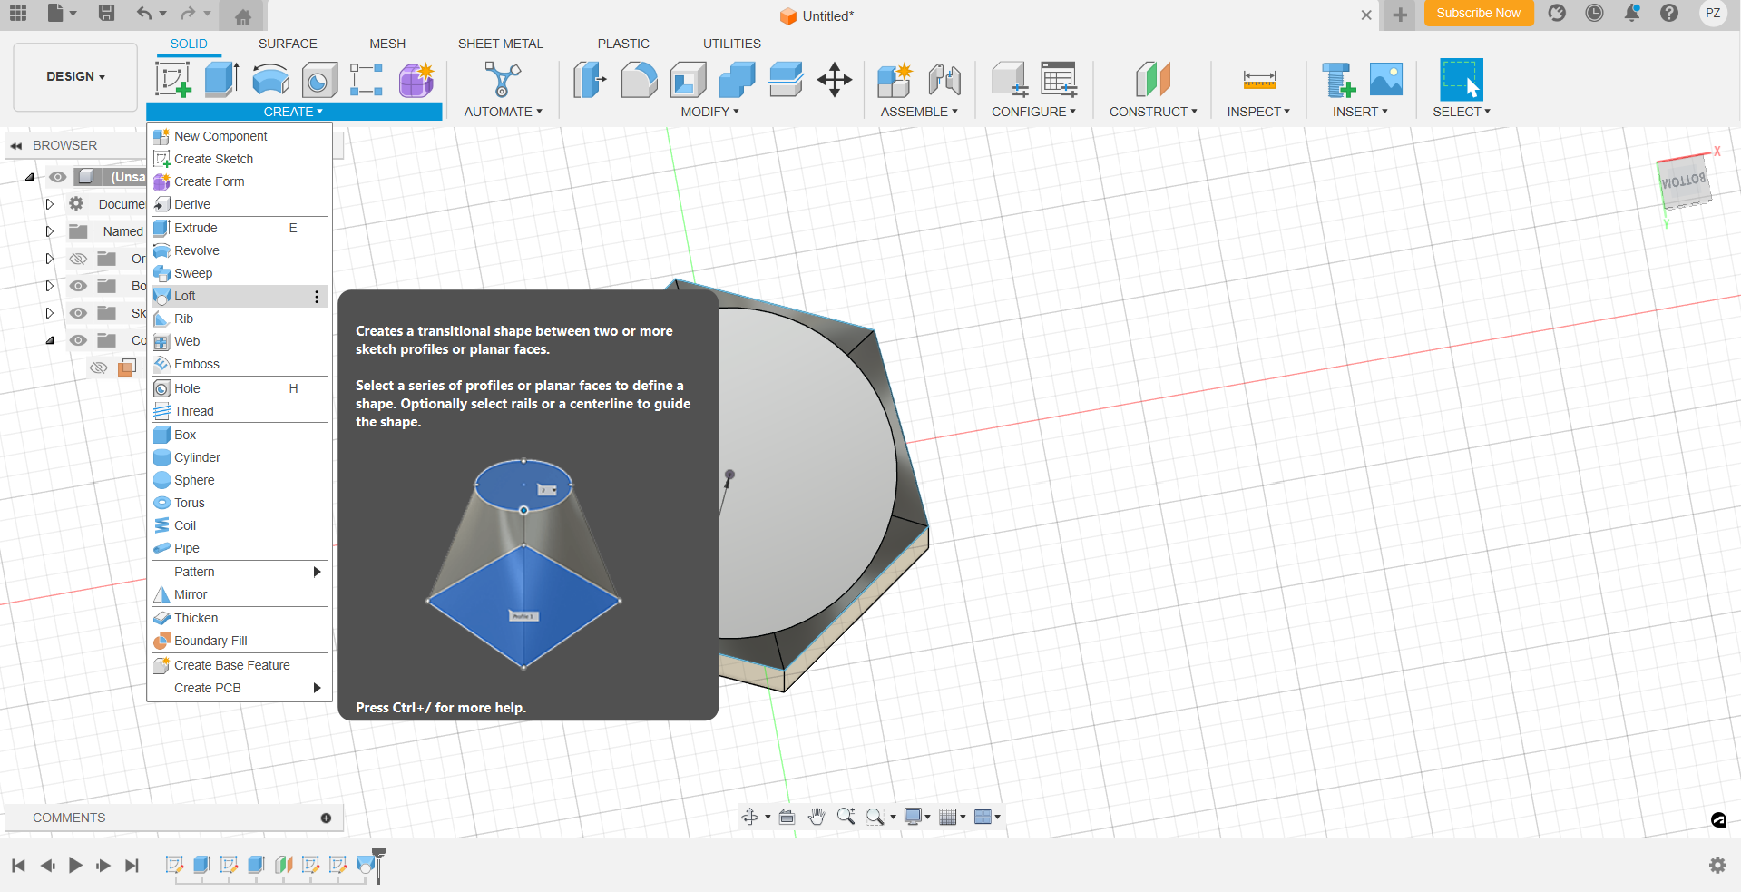Click the ViewCube BOTTOM face
The height and width of the screenshot is (892, 1741).
click(1683, 181)
